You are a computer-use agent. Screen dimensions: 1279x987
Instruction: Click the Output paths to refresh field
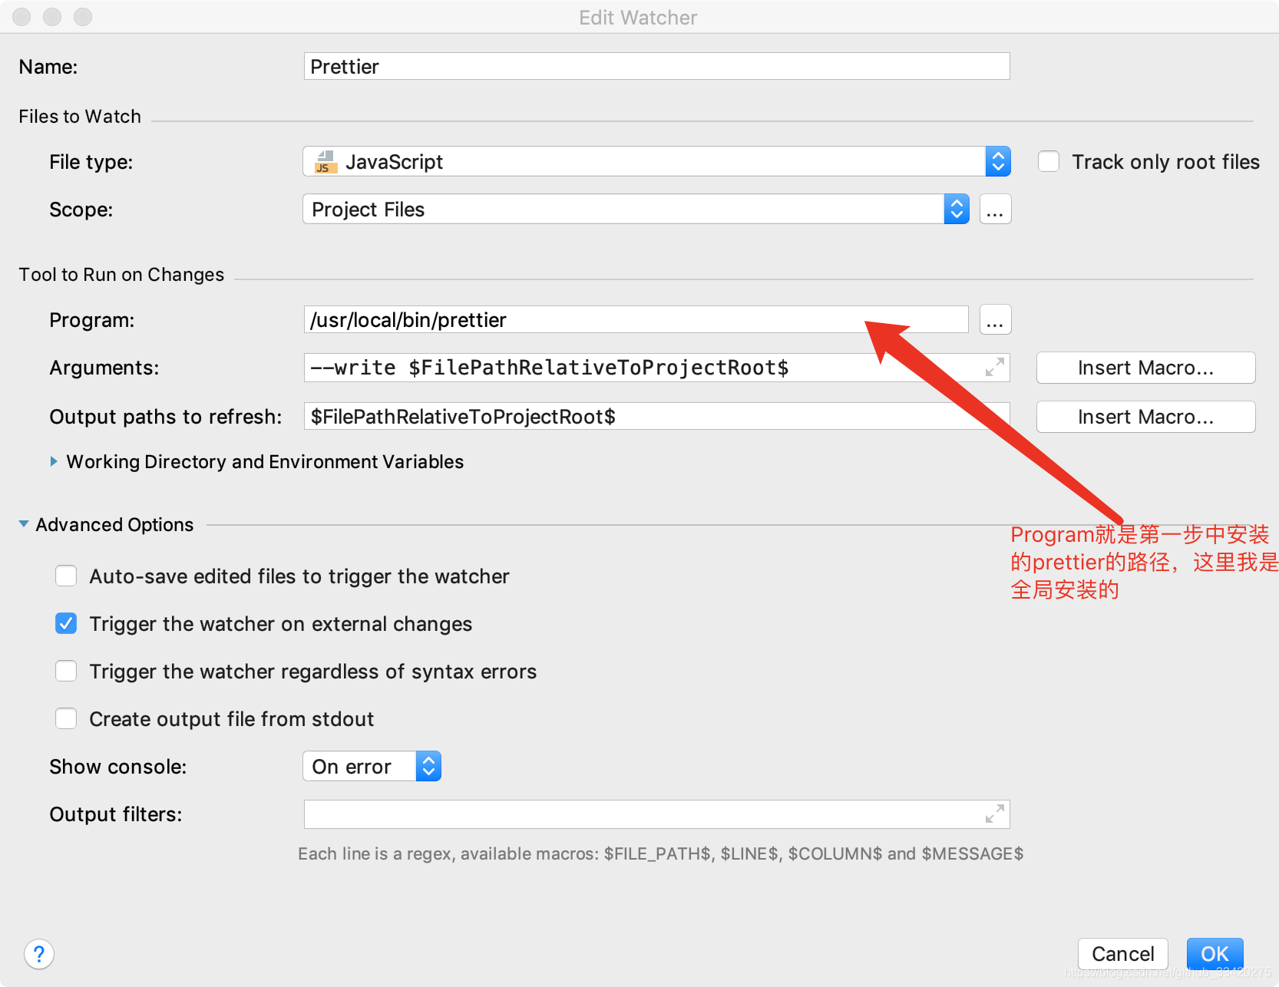[656, 416]
